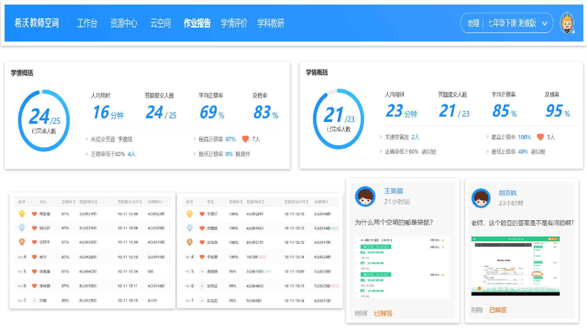Click the bronze medal in the 9分钟57秒 row

pyautogui.click(x=190, y=242)
